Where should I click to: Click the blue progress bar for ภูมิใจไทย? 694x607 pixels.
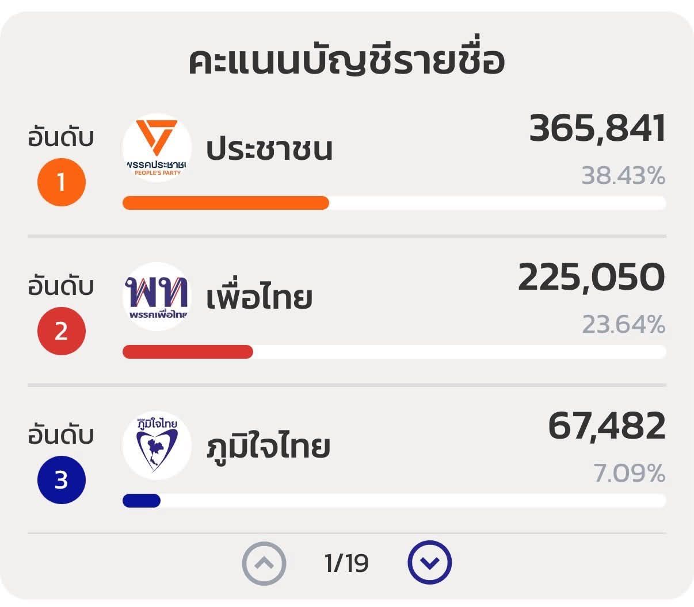[142, 501]
